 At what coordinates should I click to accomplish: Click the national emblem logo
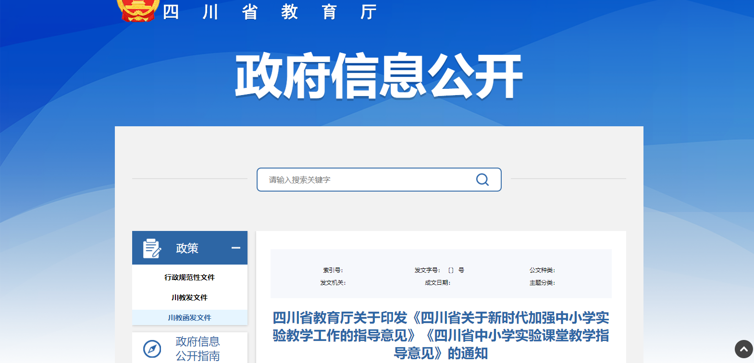pyautogui.click(x=138, y=11)
